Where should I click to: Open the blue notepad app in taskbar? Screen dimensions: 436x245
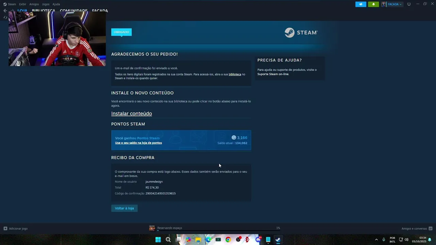click(x=268, y=240)
